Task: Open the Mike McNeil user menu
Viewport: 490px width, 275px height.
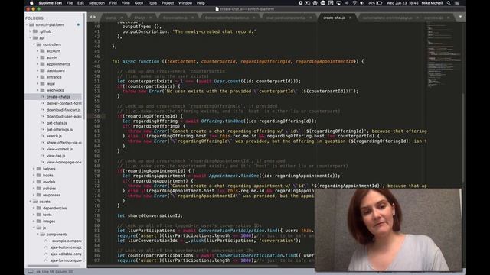Action: coord(432,3)
